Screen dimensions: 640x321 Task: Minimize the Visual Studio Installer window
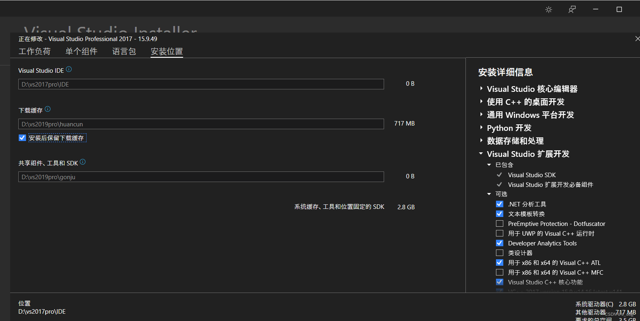point(596,9)
